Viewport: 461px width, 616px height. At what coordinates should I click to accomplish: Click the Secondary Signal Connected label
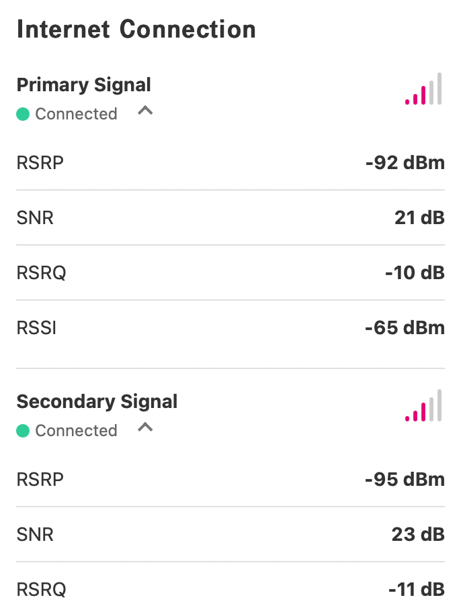(77, 431)
